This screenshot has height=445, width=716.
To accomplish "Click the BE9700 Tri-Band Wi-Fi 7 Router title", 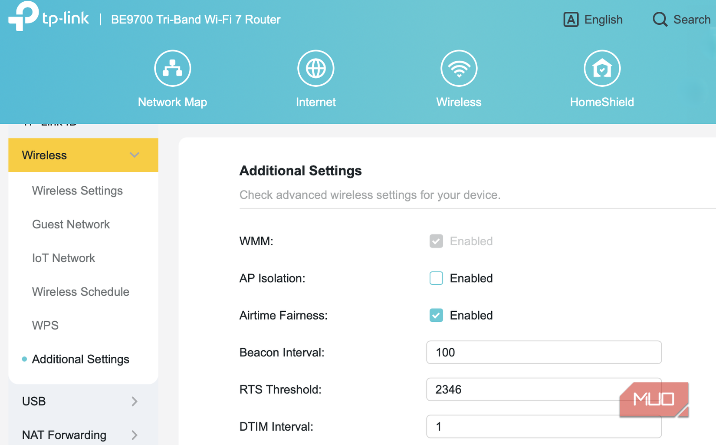I will 196,20.
